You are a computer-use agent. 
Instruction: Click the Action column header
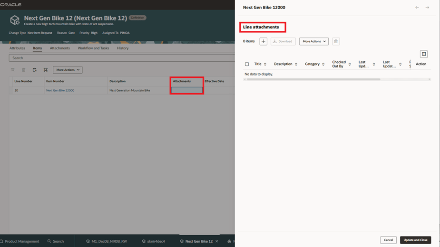[x=420, y=64]
